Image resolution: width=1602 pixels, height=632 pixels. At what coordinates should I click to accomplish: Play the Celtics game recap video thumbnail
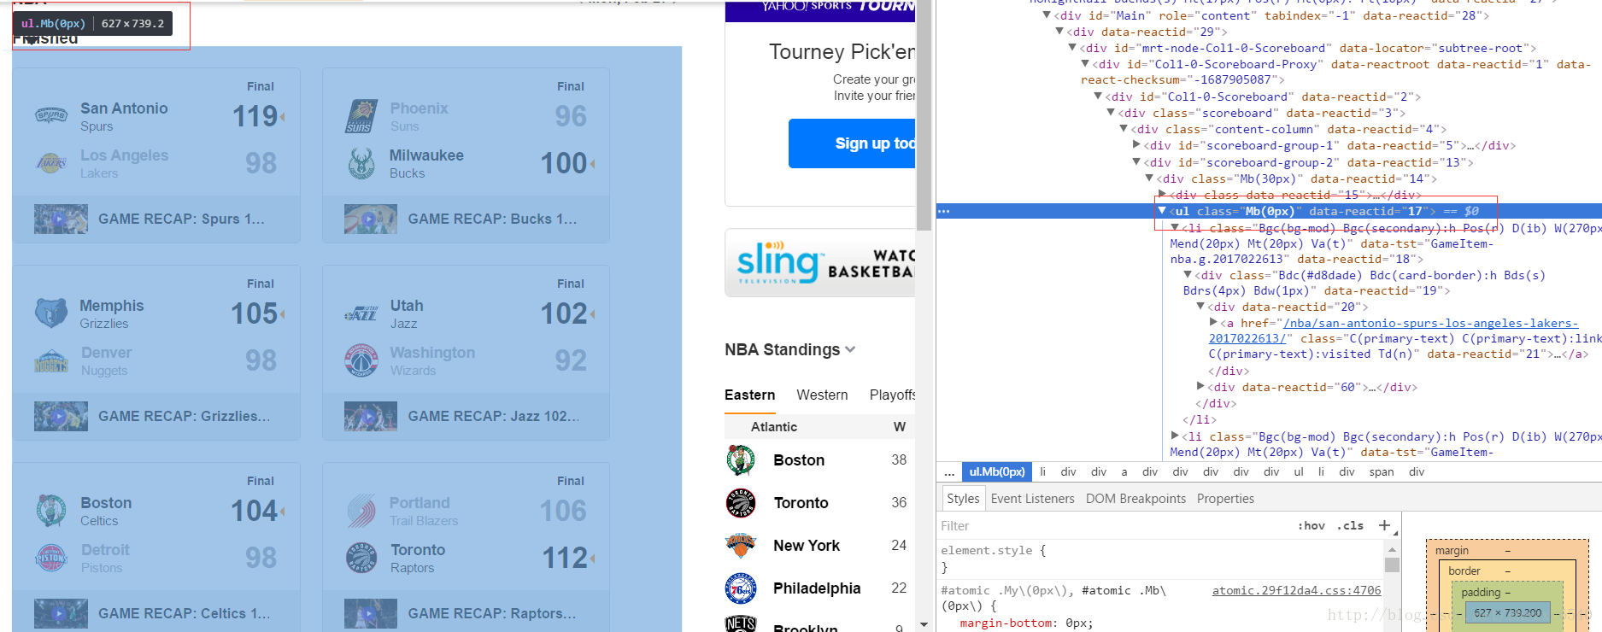tap(61, 614)
